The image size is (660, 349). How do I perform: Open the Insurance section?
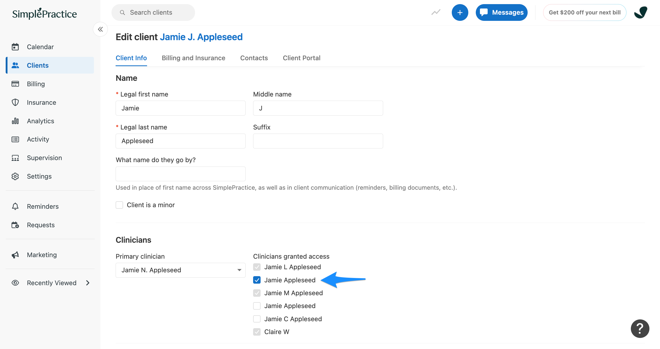coord(41,102)
